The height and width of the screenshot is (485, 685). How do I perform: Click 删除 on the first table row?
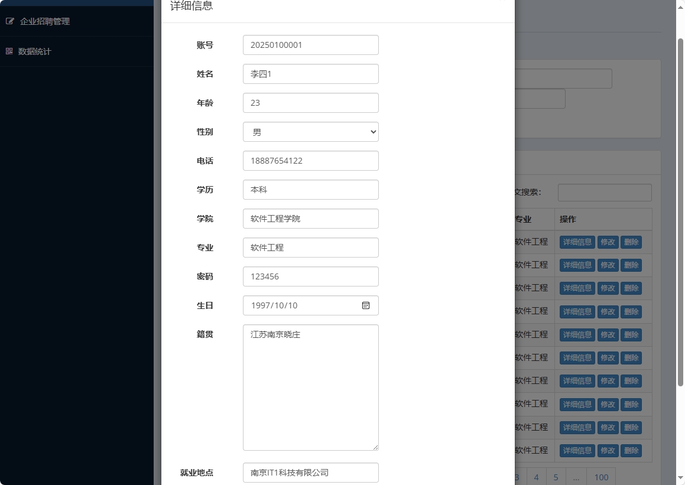tap(631, 242)
